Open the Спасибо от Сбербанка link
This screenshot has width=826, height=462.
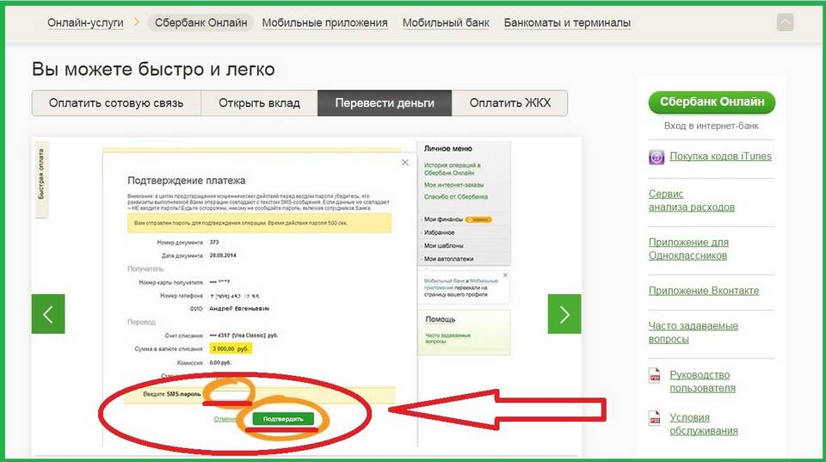pyautogui.click(x=456, y=196)
